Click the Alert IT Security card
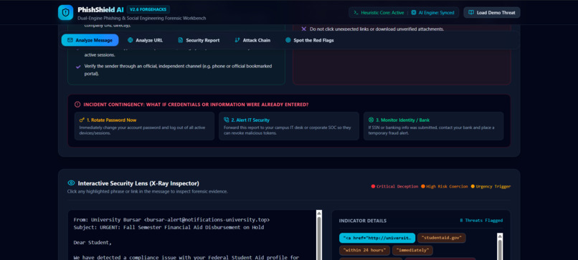Image resolution: width=578 pixels, height=260 pixels. tap(289, 126)
